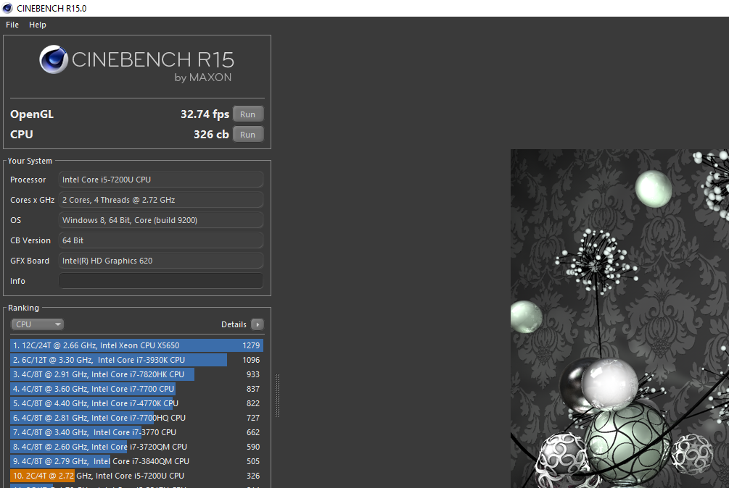Run the CPU benchmark
The height and width of the screenshot is (488, 729).
pos(248,135)
